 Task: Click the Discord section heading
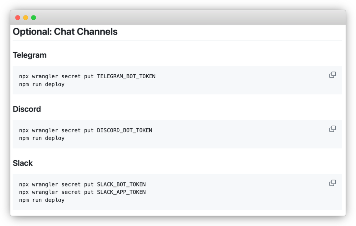click(x=27, y=109)
